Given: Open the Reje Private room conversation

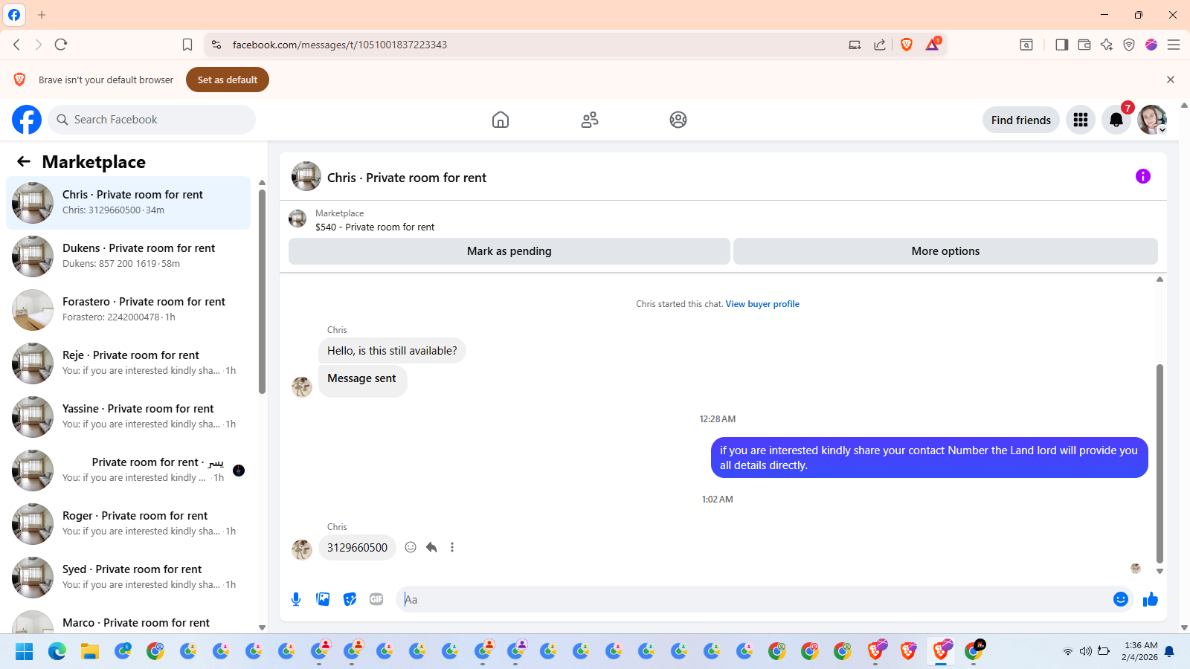Looking at the screenshot, I should coord(128,363).
